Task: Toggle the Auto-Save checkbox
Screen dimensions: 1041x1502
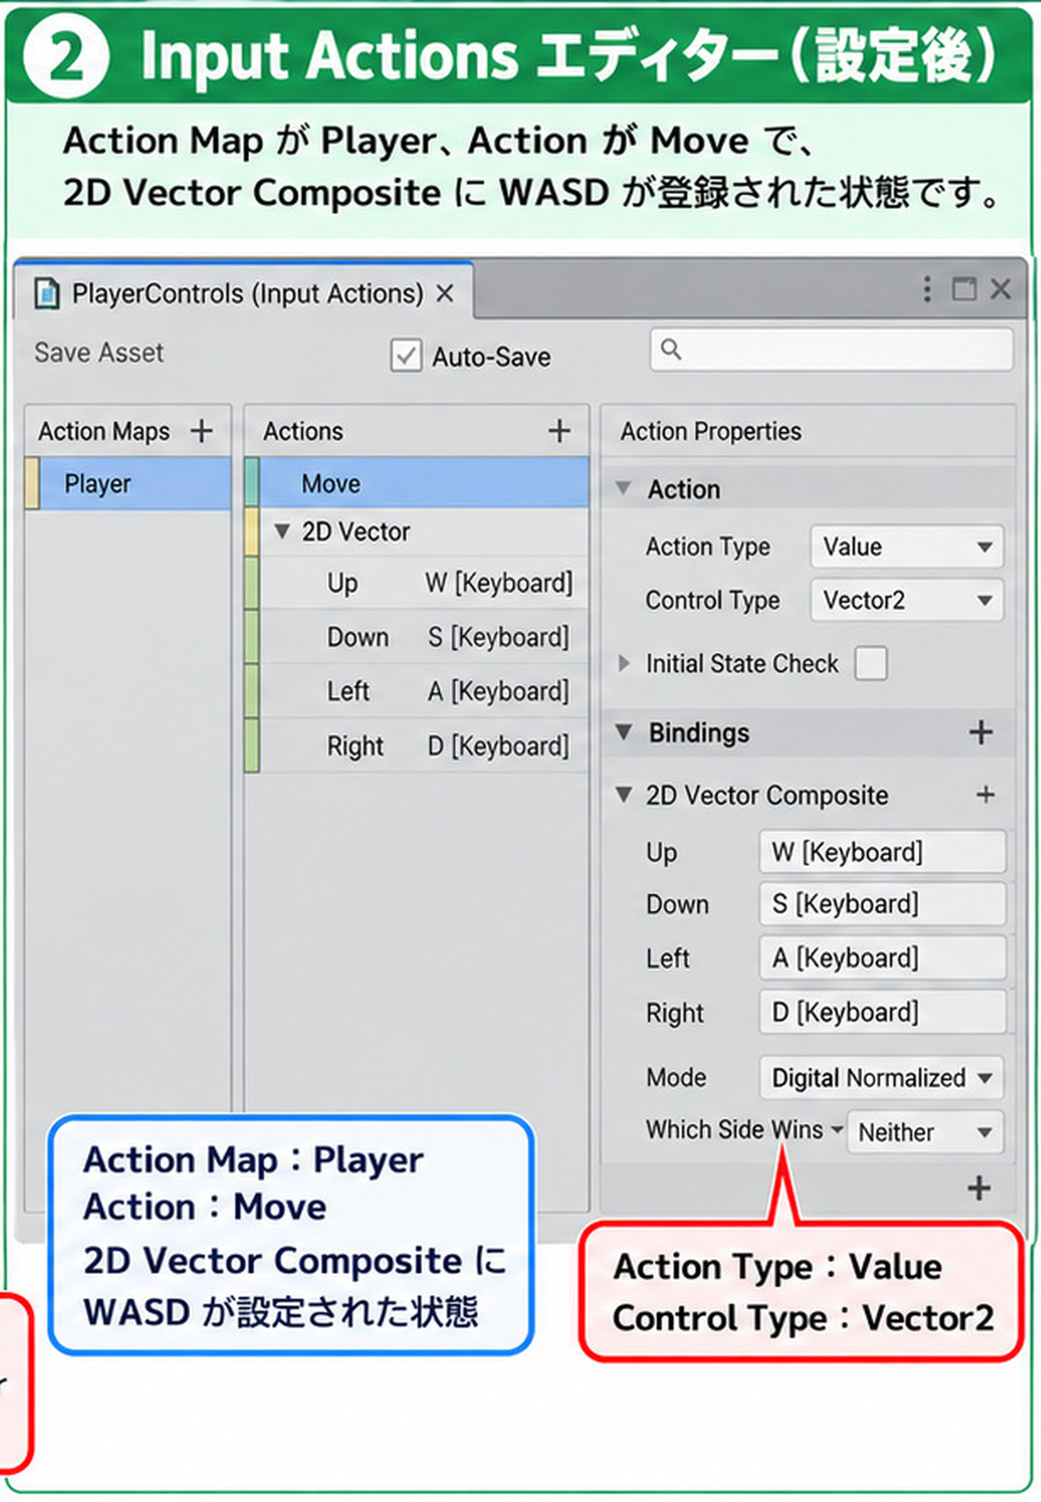Action: pyautogui.click(x=406, y=356)
